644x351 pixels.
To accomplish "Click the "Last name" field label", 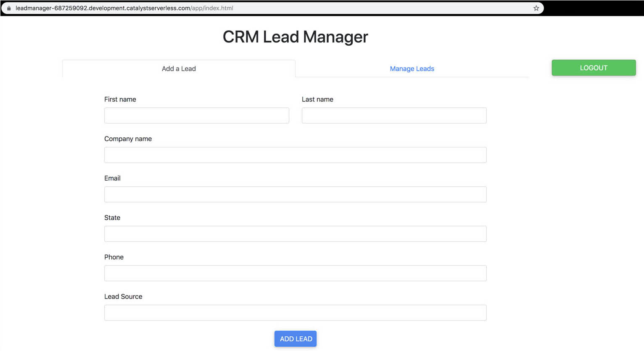I will click(x=317, y=100).
